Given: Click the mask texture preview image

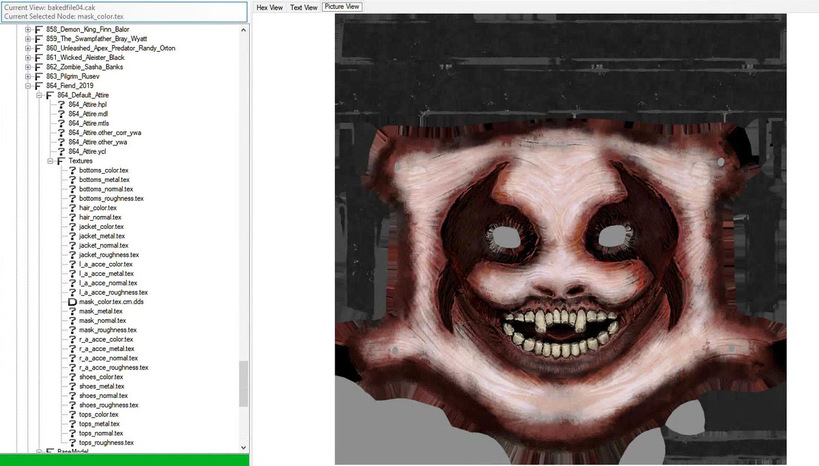Looking at the screenshot, I should (560, 239).
